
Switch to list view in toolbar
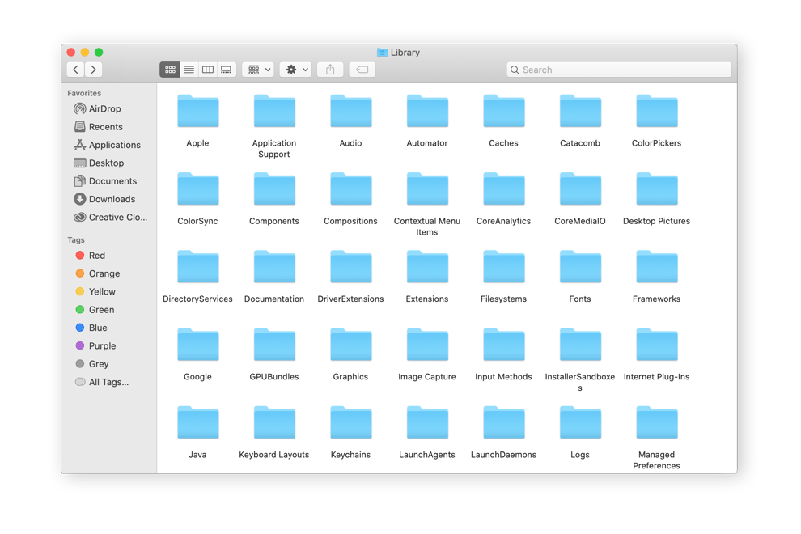pos(189,70)
